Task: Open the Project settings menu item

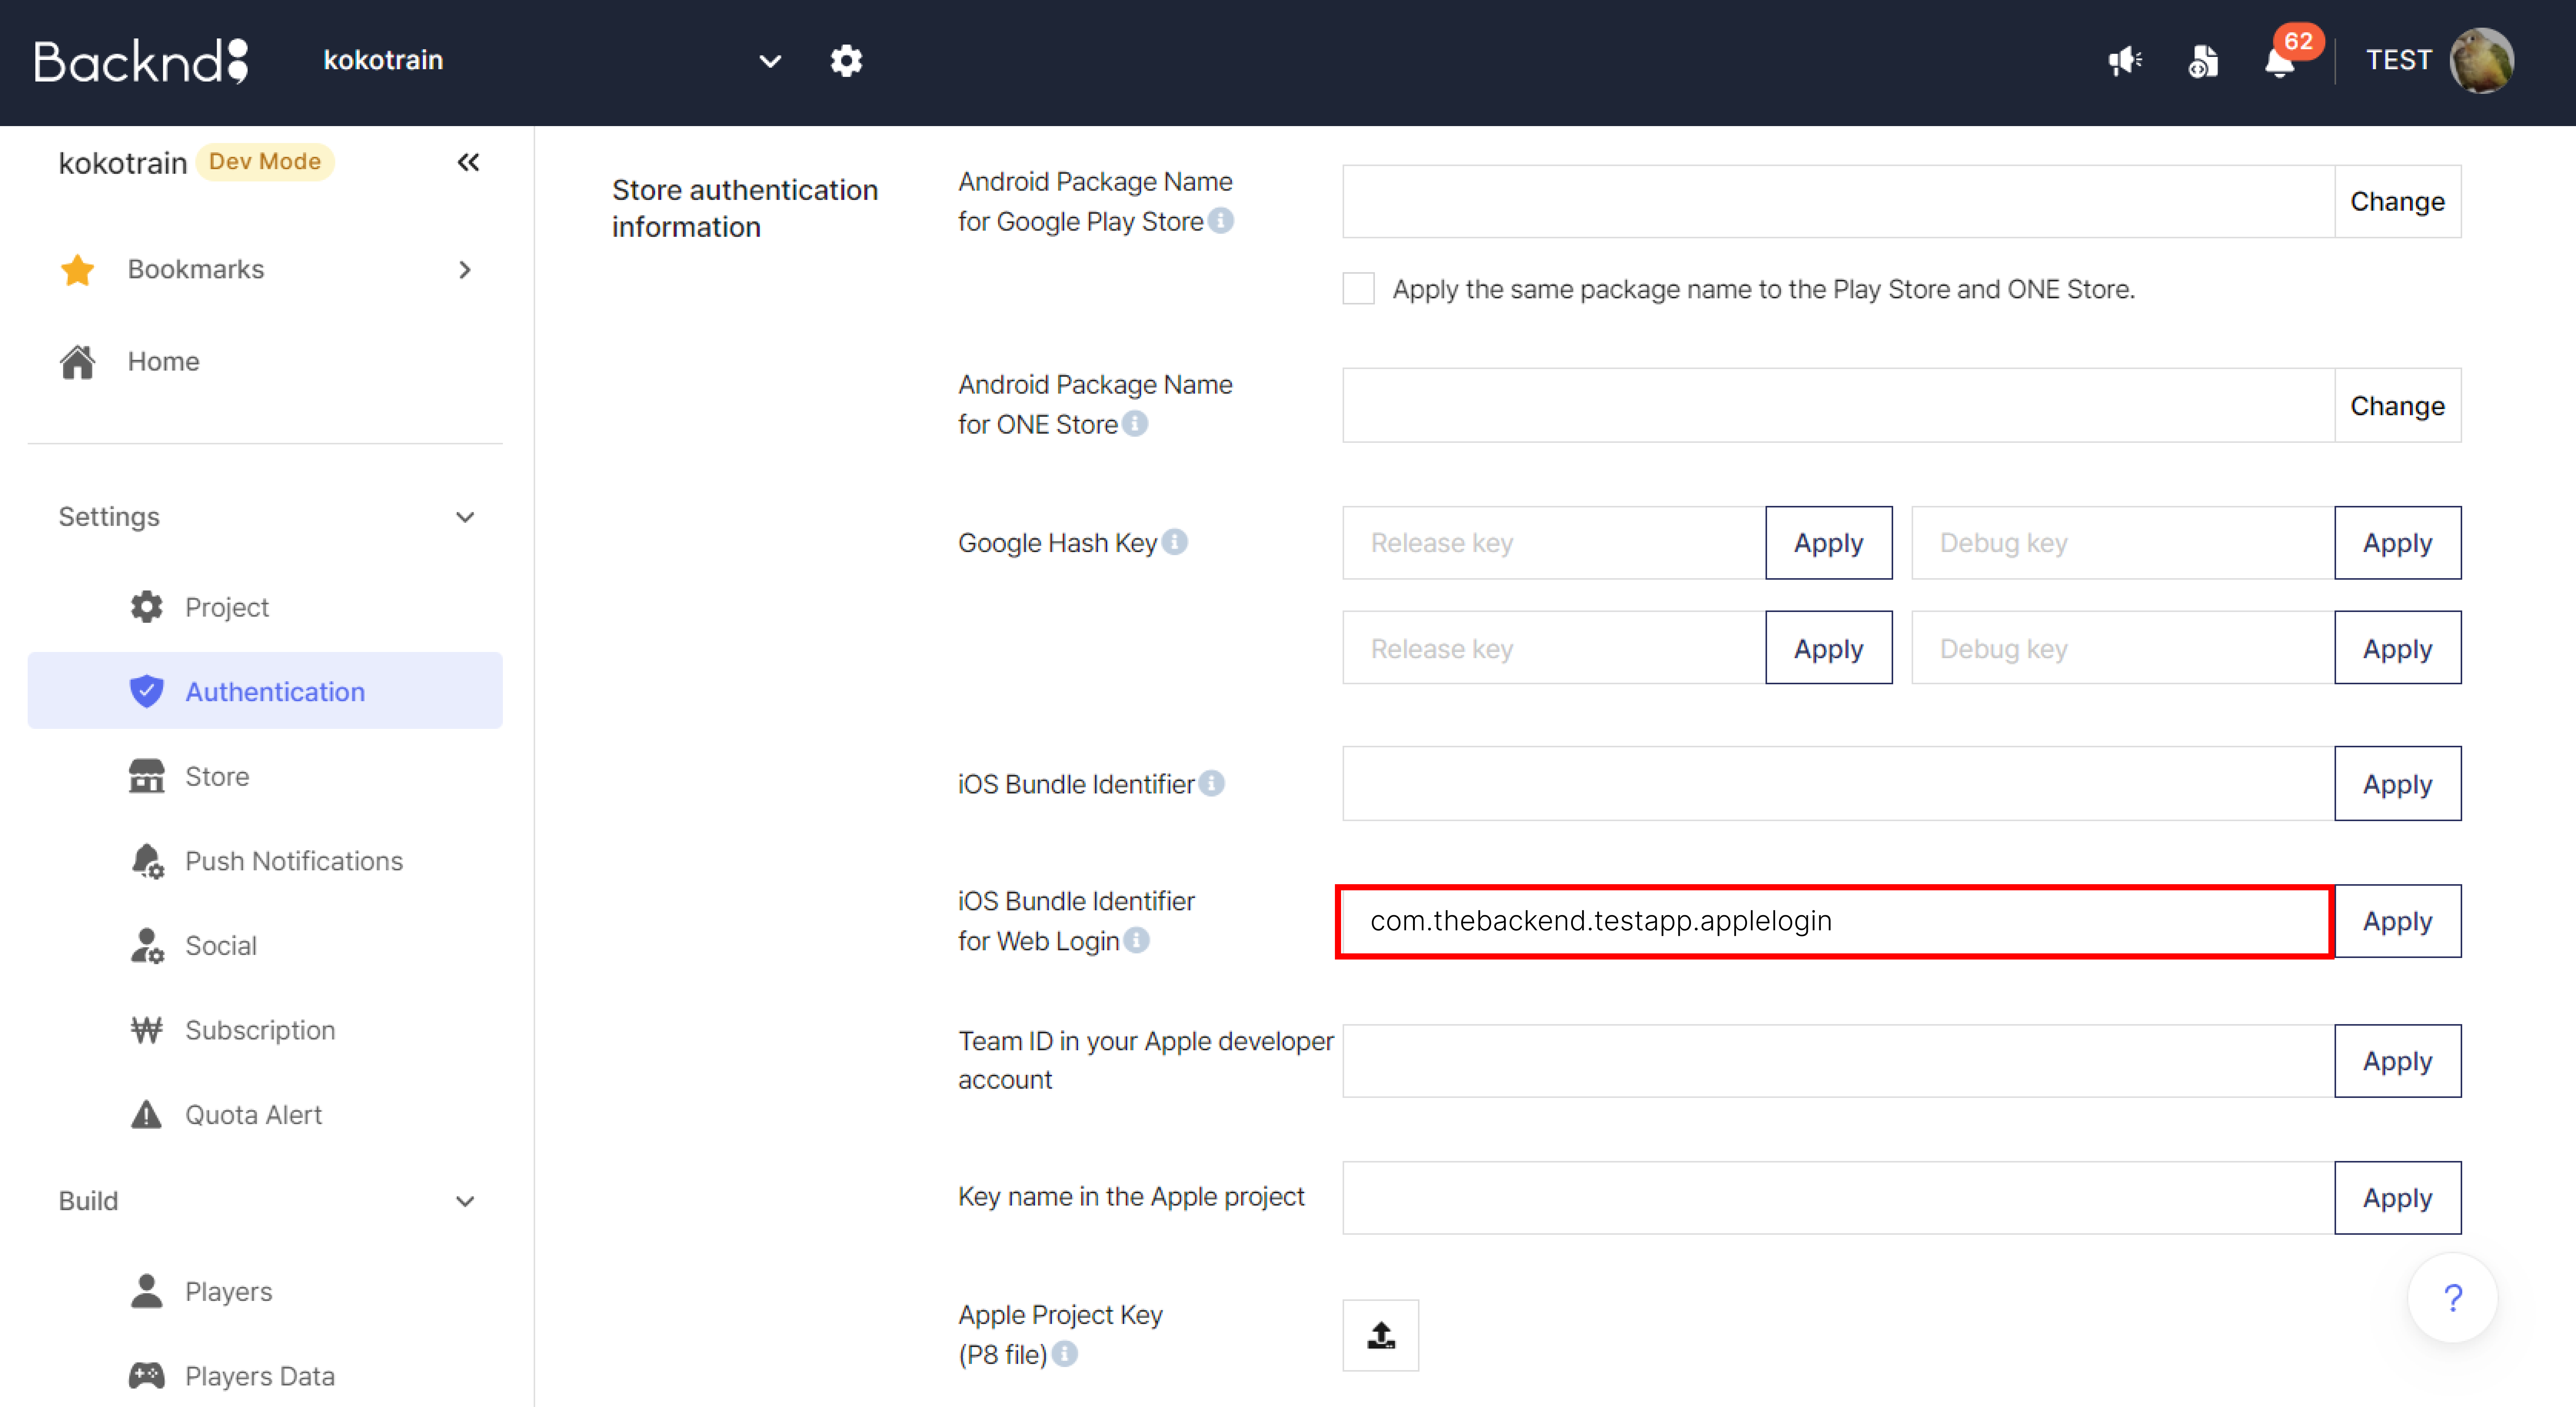Action: (265, 607)
